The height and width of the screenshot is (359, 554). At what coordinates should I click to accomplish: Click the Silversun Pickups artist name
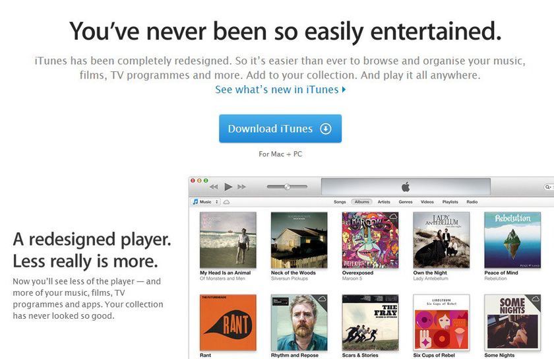[x=290, y=278]
